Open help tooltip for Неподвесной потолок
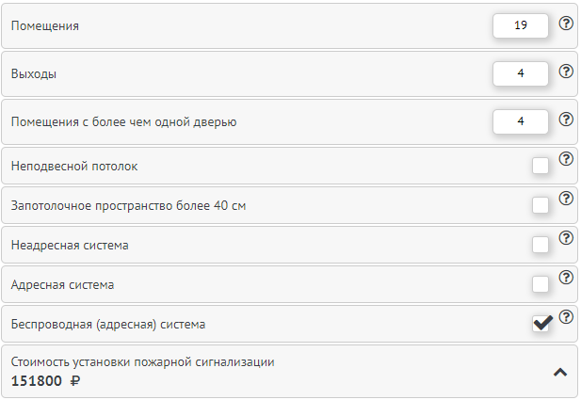The image size is (581, 400). (x=566, y=158)
